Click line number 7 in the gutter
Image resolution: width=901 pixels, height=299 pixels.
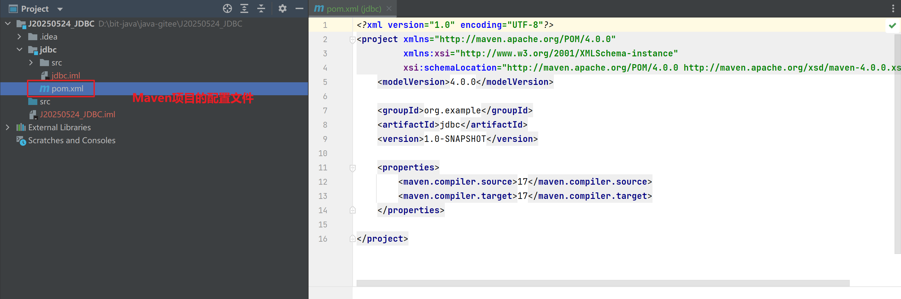(x=325, y=111)
